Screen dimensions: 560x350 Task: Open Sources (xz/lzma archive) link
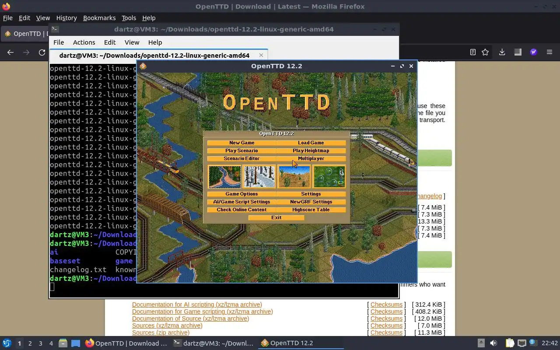(167, 325)
